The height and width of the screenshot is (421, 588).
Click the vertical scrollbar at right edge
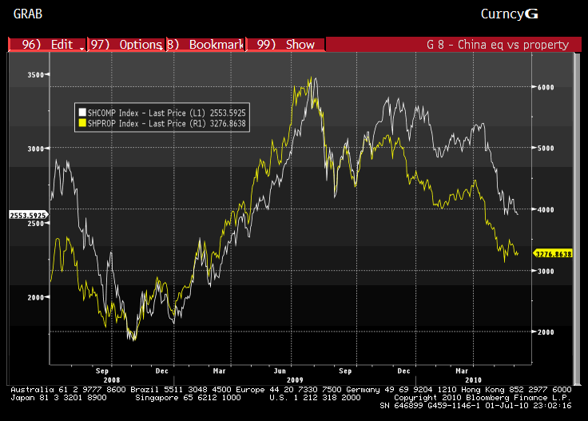point(577,217)
